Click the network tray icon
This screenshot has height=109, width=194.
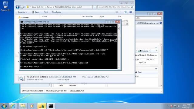click(x=175, y=106)
